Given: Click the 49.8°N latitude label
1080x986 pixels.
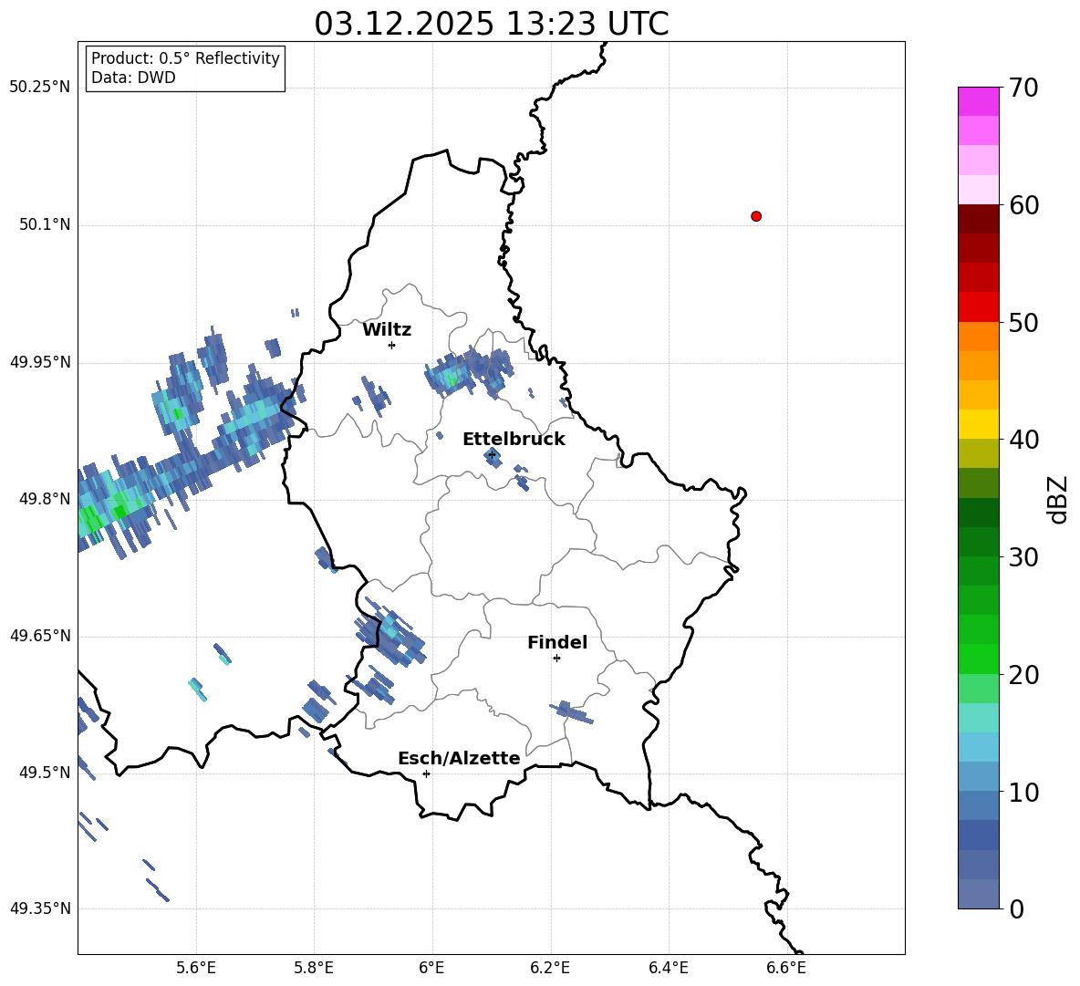Looking at the screenshot, I should click(x=45, y=499).
